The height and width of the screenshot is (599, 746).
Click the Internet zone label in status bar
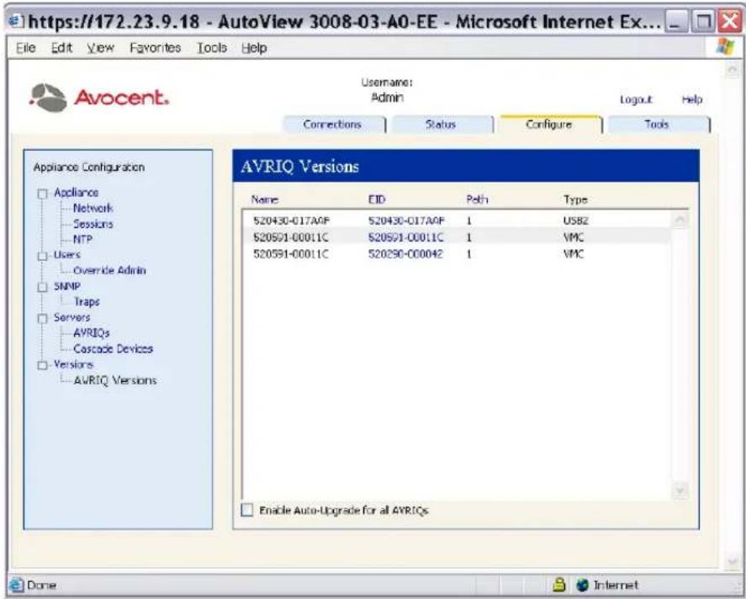click(x=616, y=585)
